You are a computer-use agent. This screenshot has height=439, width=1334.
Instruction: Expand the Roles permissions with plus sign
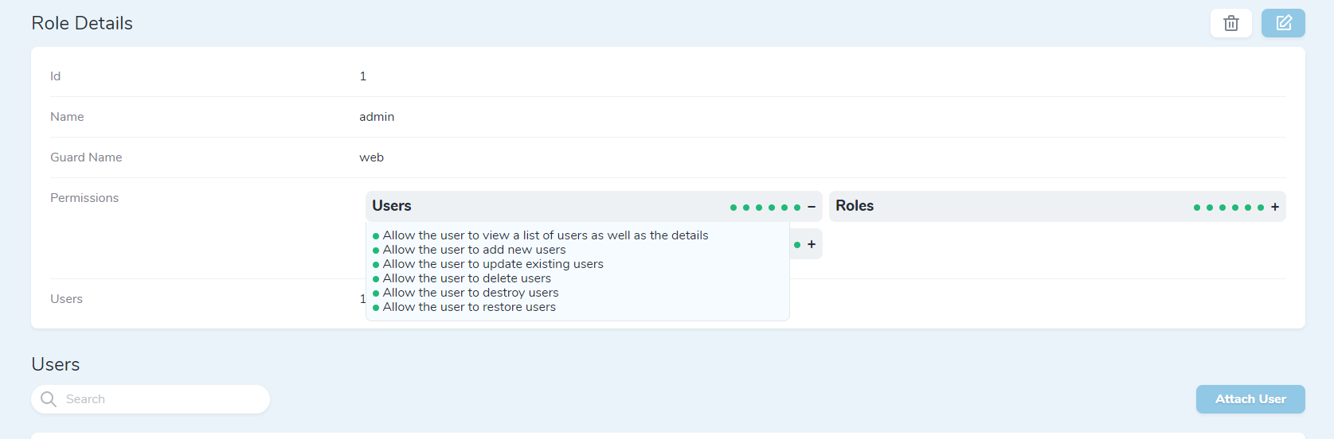coord(1275,207)
